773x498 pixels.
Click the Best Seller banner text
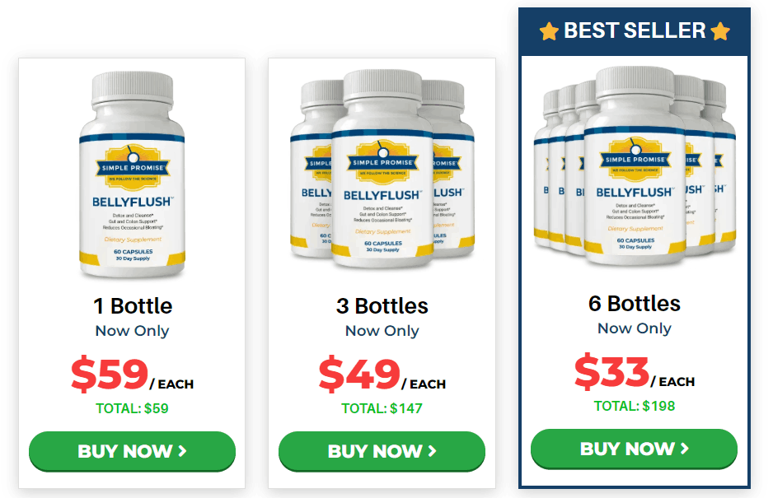635,30
